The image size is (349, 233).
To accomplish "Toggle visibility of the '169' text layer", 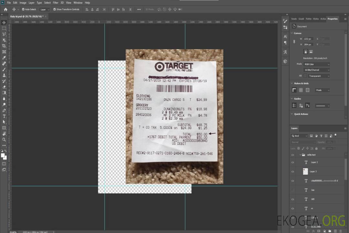I will coord(293,199).
